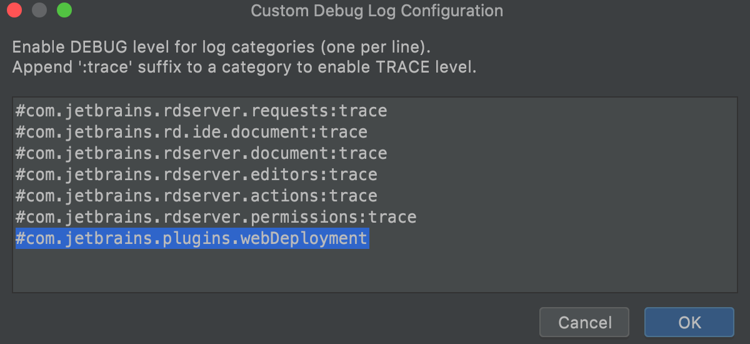Viewport: 750px width, 344px height.
Task: Click the gray minimize window button
Action: [x=39, y=11]
